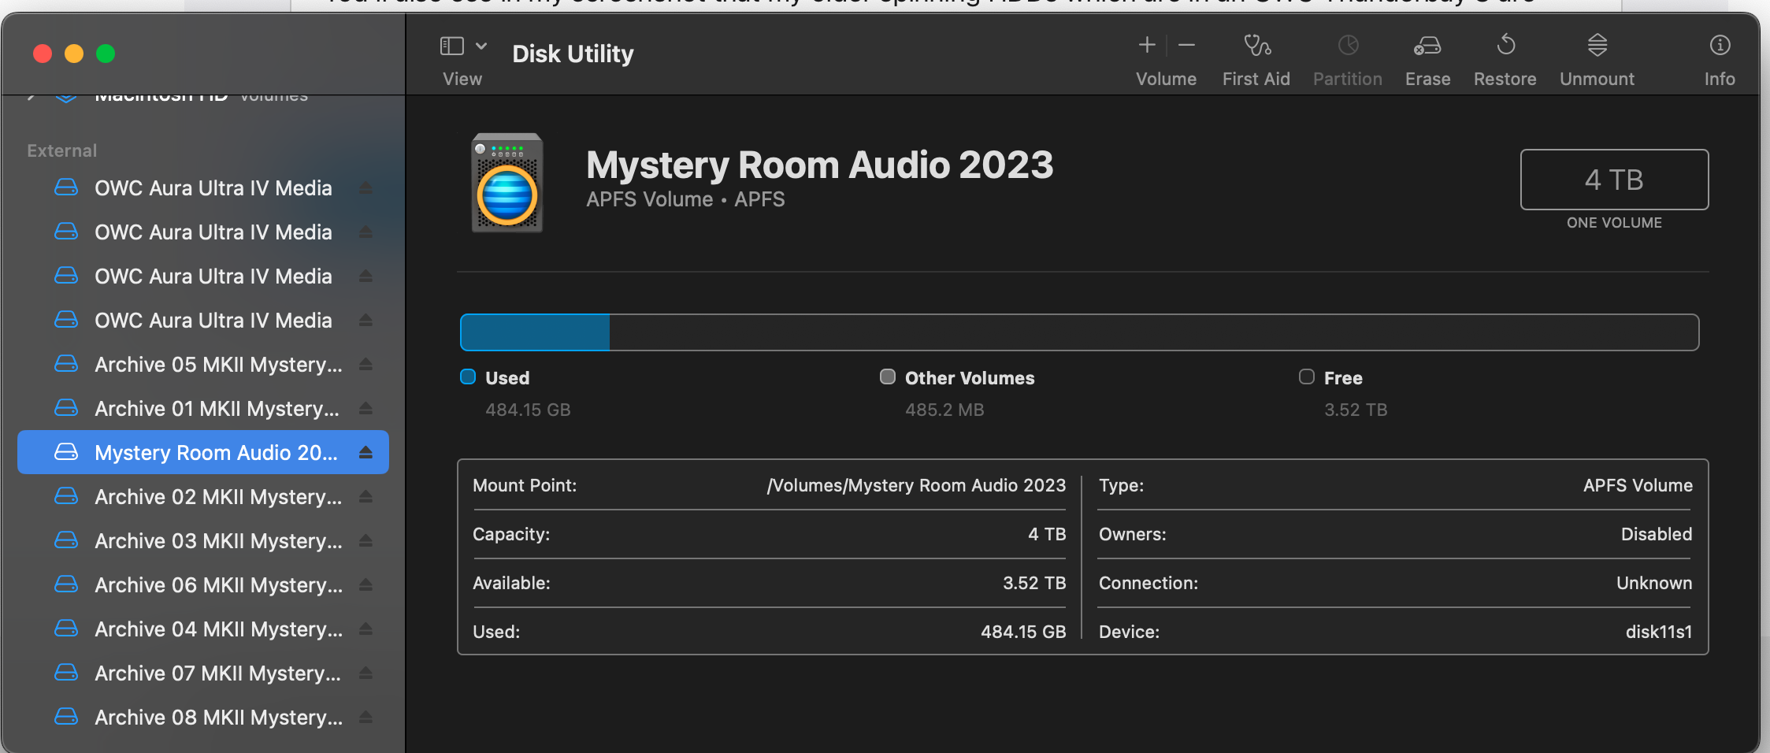This screenshot has height=753, width=1770.
Task: Click the gray Other Volumes legend swatch
Action: [888, 377]
